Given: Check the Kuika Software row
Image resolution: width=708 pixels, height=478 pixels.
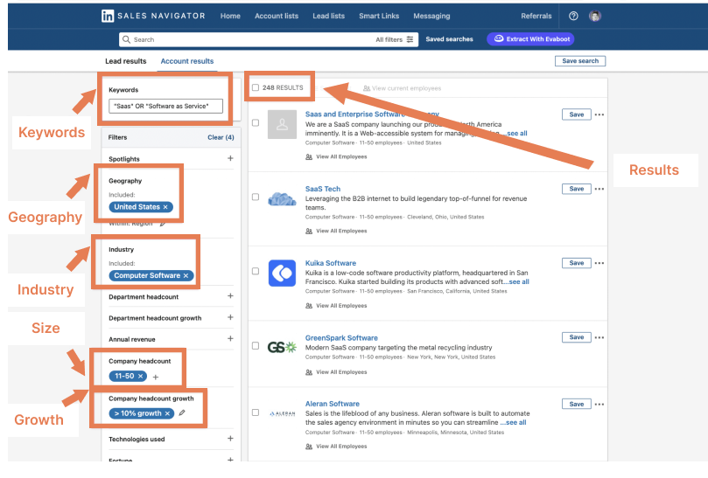Looking at the screenshot, I should coord(256,271).
